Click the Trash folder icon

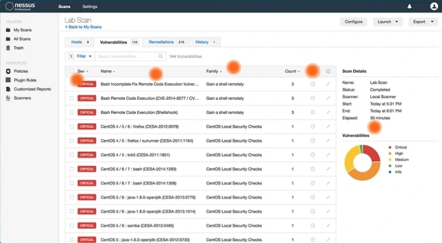pos(9,48)
